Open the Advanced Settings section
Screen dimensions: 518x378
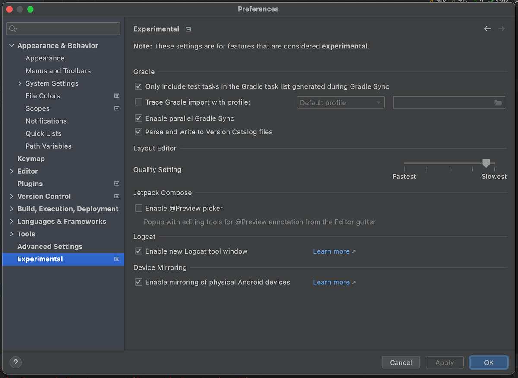coord(50,246)
